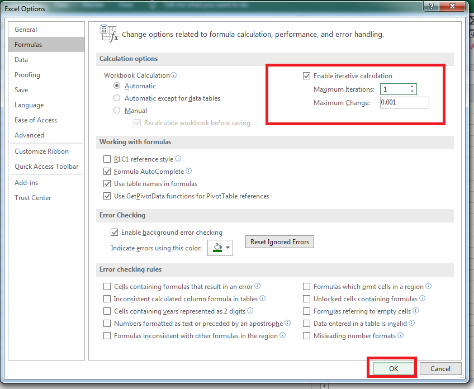Click info icon next to R1C1 reference style
This screenshot has width=474, height=389.
(178, 159)
